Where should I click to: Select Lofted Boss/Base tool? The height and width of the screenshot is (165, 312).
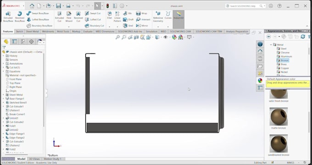38,20
